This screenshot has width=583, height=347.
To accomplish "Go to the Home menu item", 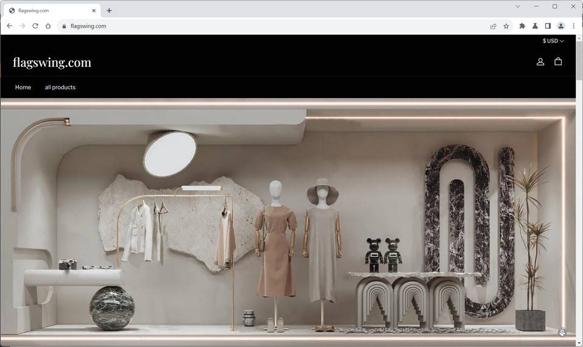I will click(23, 87).
